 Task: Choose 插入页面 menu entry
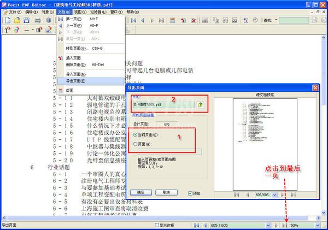[91, 58]
